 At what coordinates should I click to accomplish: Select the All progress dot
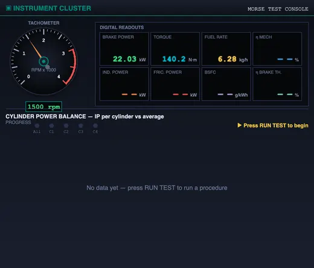[x=37, y=126]
